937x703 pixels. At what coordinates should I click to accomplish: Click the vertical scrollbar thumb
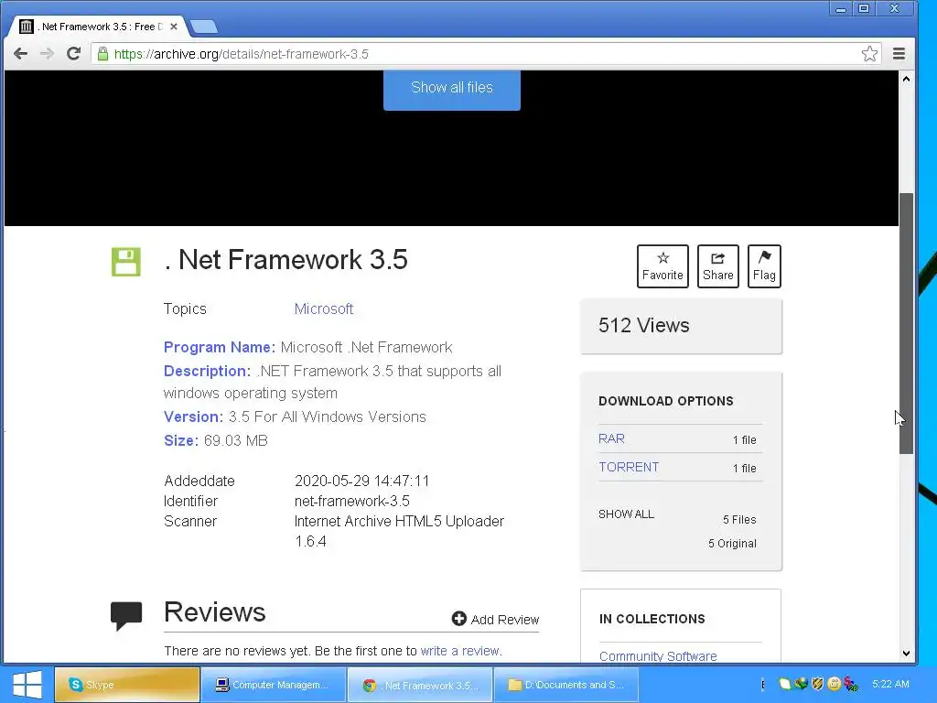coord(906,323)
